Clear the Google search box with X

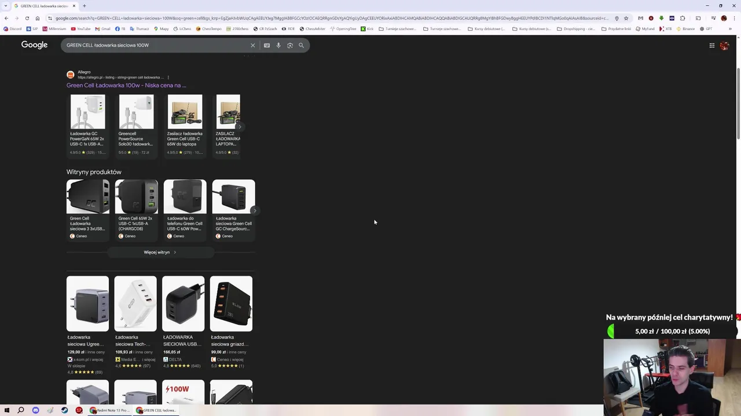252,45
